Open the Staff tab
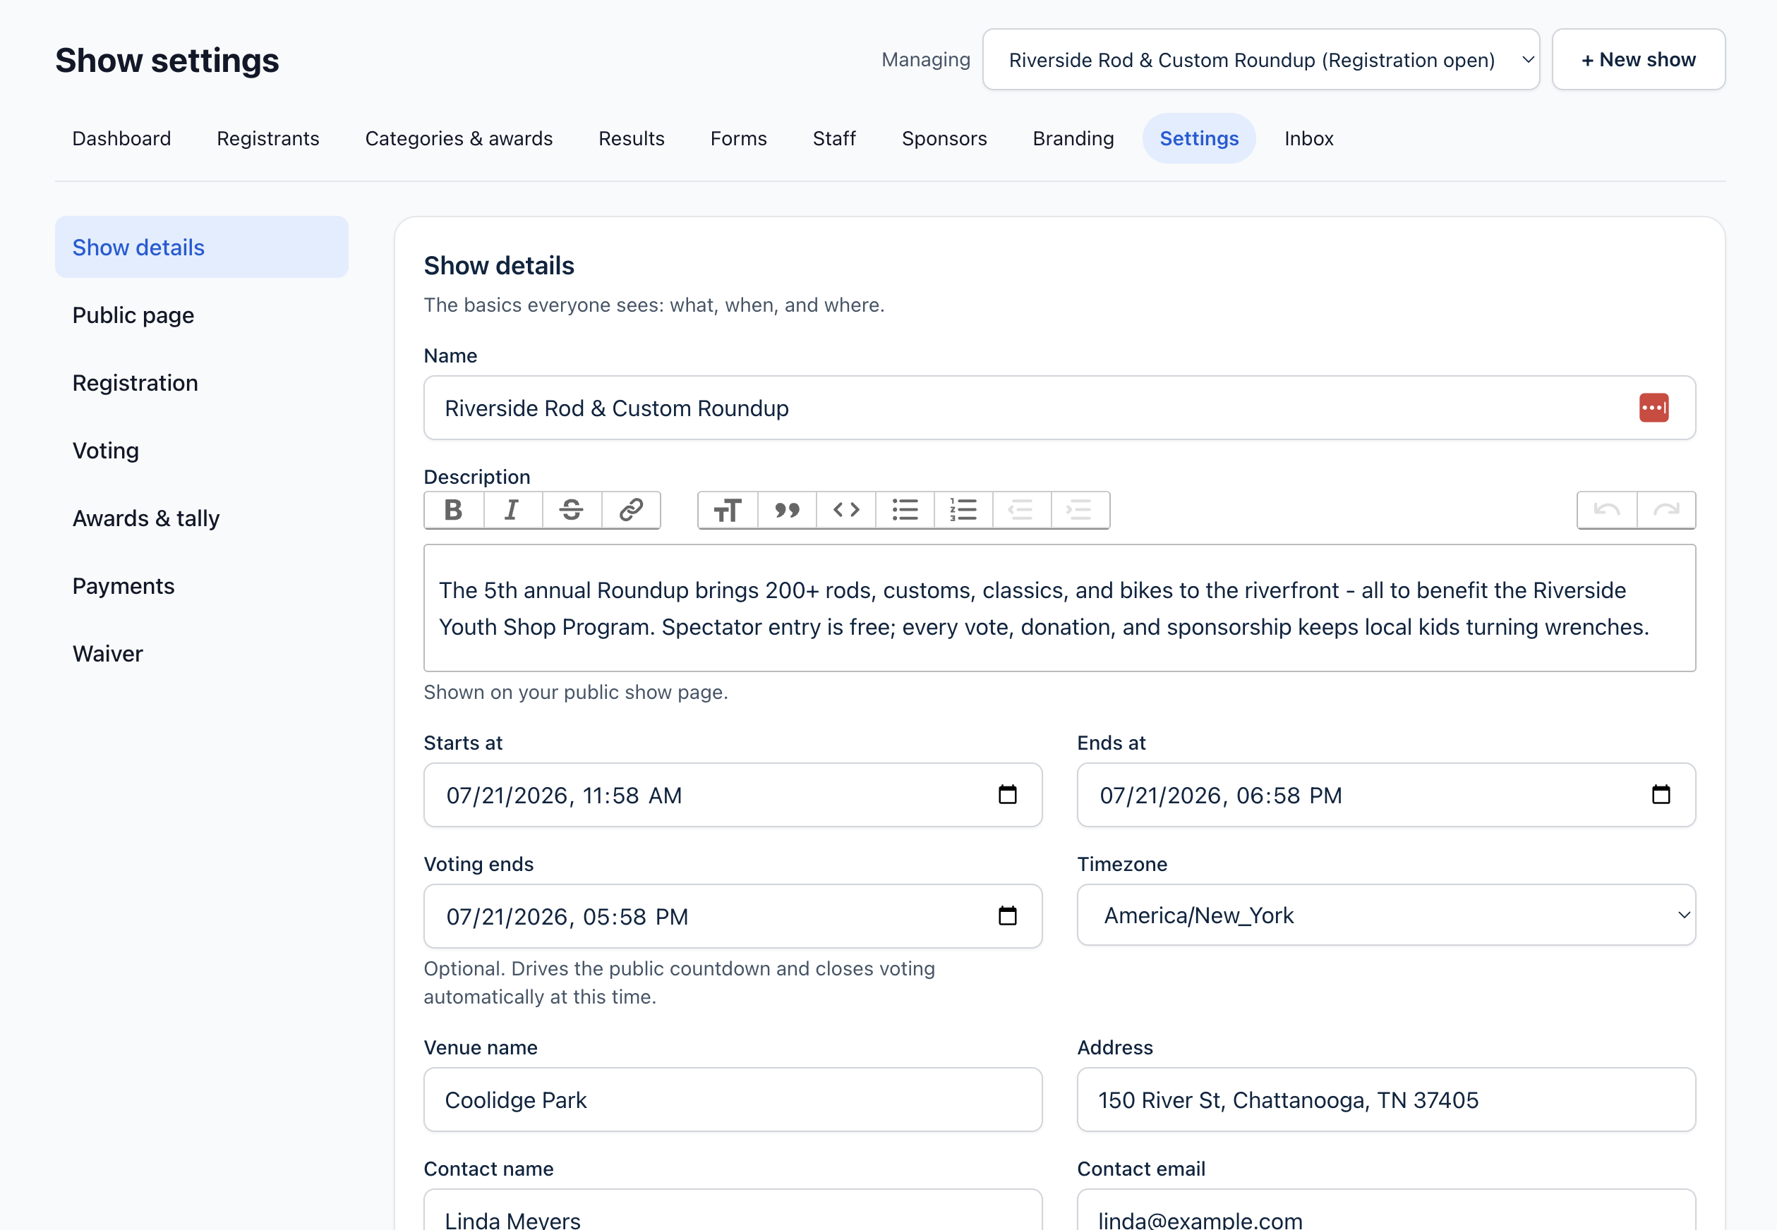This screenshot has width=1777, height=1230. point(834,139)
